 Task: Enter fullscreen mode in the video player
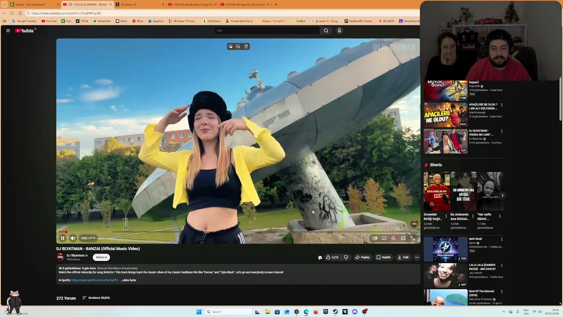(413, 238)
